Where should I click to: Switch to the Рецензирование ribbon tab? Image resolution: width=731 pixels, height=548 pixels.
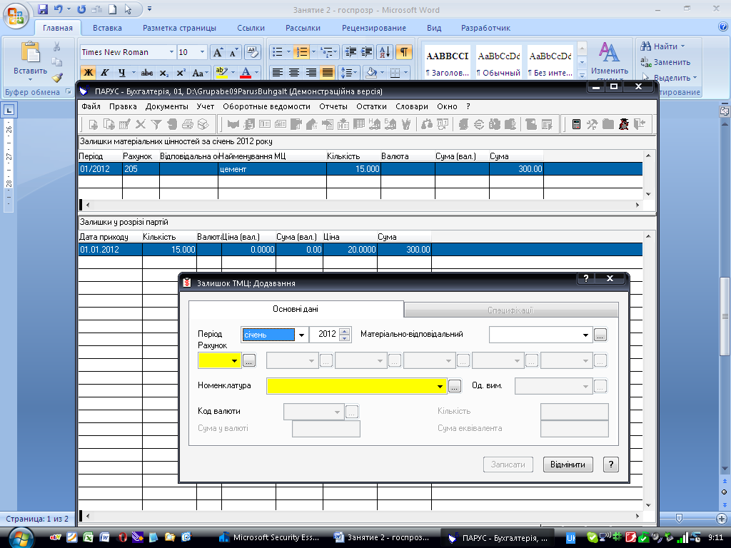374,28
